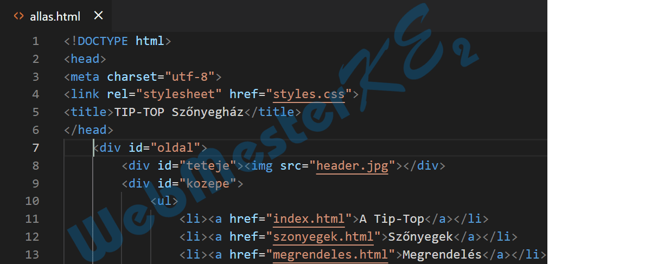Follow the index.html href link
The image size is (651, 264).
[x=309, y=219]
